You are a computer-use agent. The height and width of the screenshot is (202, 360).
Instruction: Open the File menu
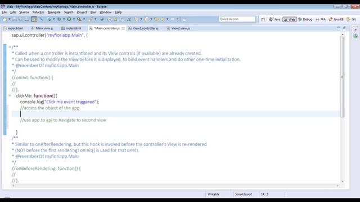tap(4, 12)
